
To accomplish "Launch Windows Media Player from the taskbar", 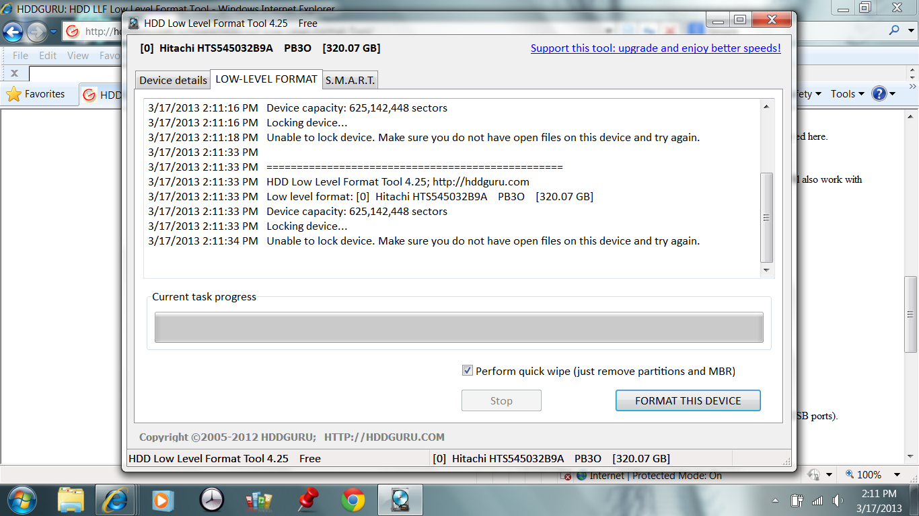I will (161, 500).
